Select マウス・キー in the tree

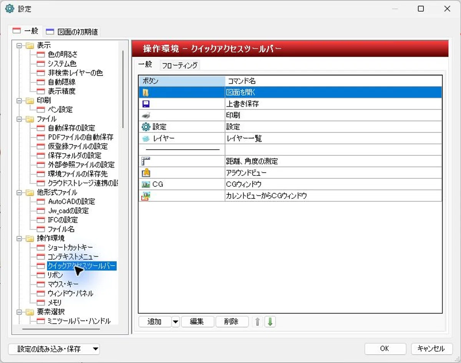point(63,284)
